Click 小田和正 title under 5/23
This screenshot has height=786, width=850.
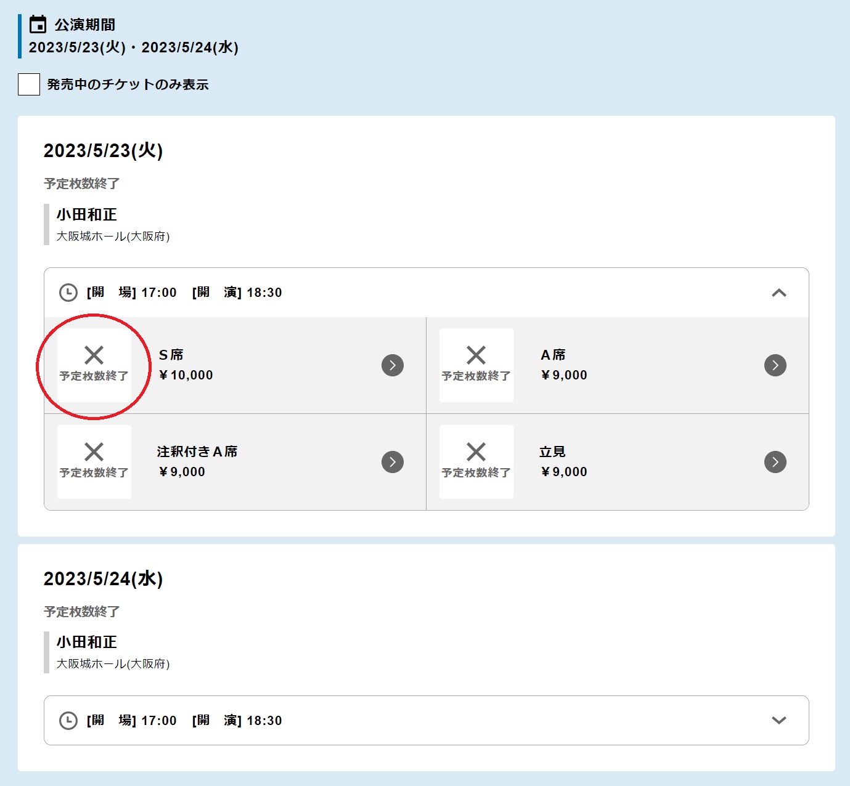pyautogui.click(x=86, y=214)
